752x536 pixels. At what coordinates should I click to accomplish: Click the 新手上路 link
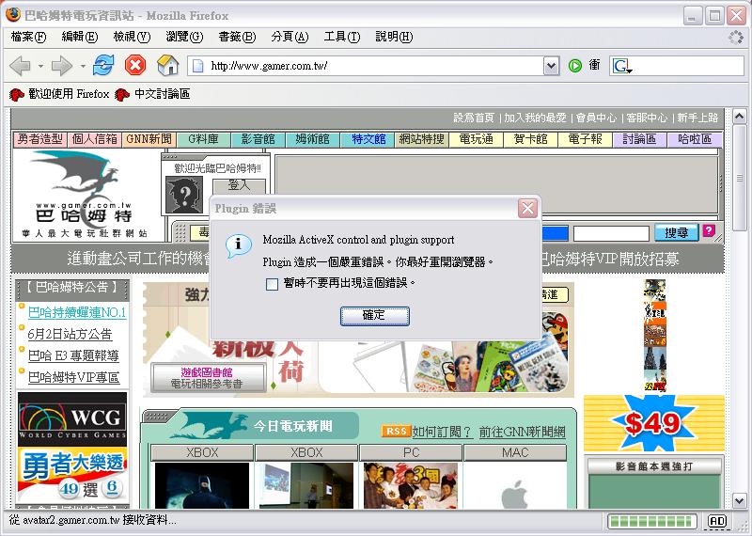(x=697, y=118)
